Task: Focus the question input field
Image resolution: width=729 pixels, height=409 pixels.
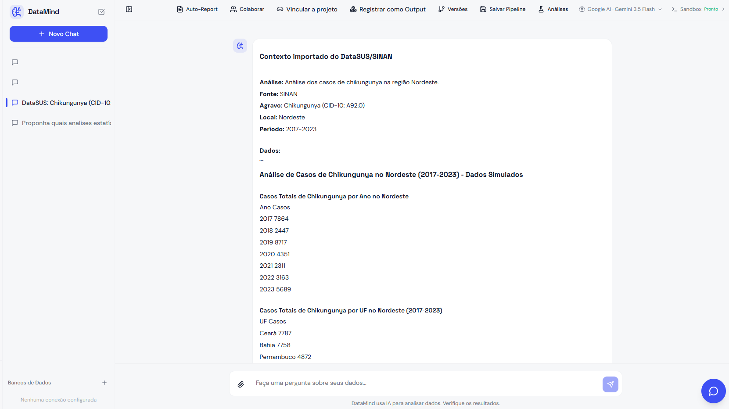Action: click(x=425, y=383)
